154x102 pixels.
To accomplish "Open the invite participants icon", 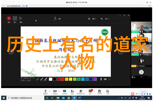I will (72, 91).
